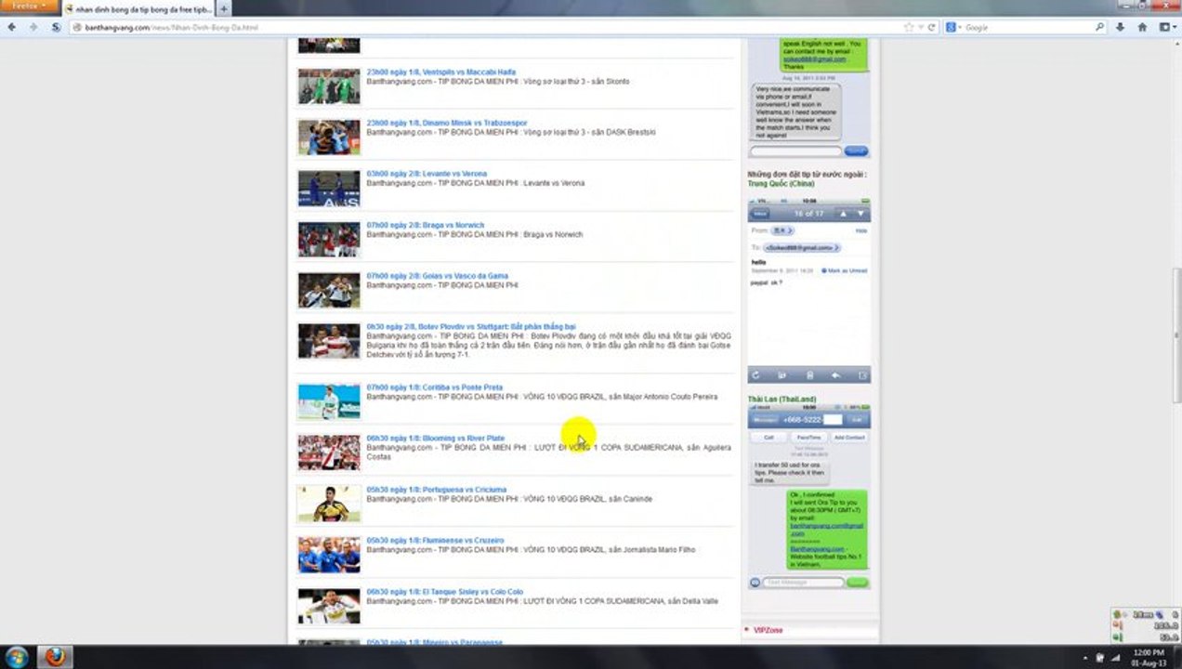Open a new tab with plus button
1182x669 pixels.
(x=224, y=8)
